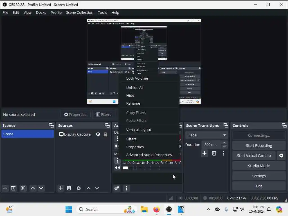Move source up arrow
Image resolution: width=288 pixels, height=216 pixels.
tap(89, 188)
